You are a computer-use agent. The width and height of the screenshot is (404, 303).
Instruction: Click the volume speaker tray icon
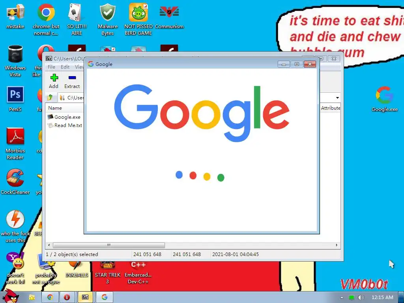[x=361, y=297]
